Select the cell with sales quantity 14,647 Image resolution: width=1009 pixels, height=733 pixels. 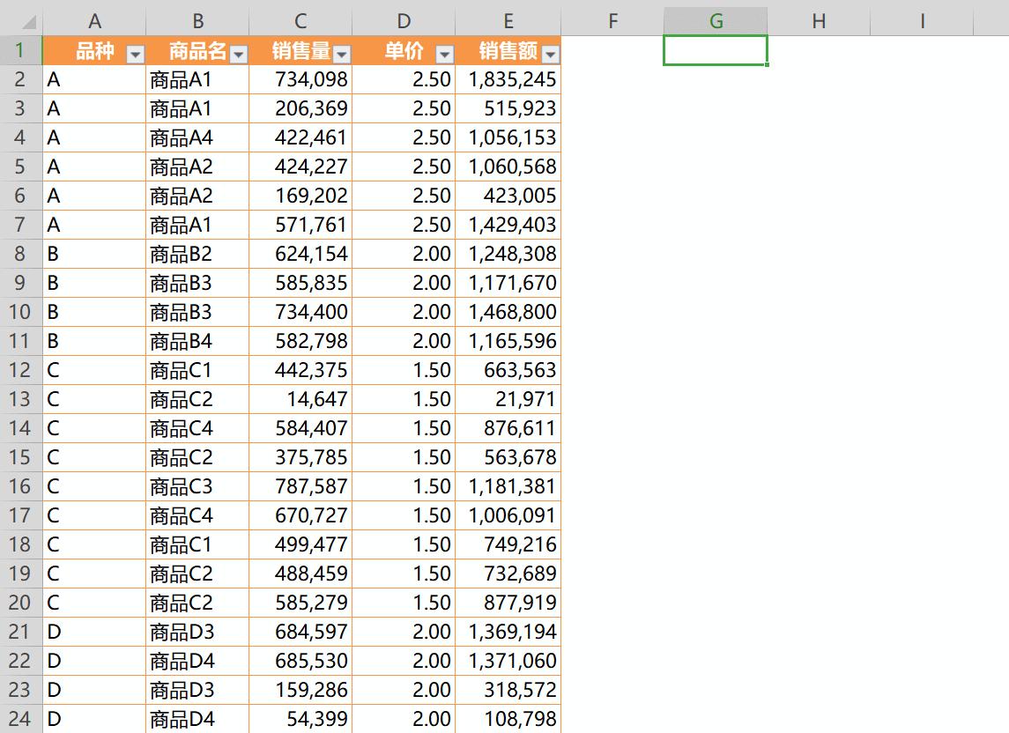[300, 399]
